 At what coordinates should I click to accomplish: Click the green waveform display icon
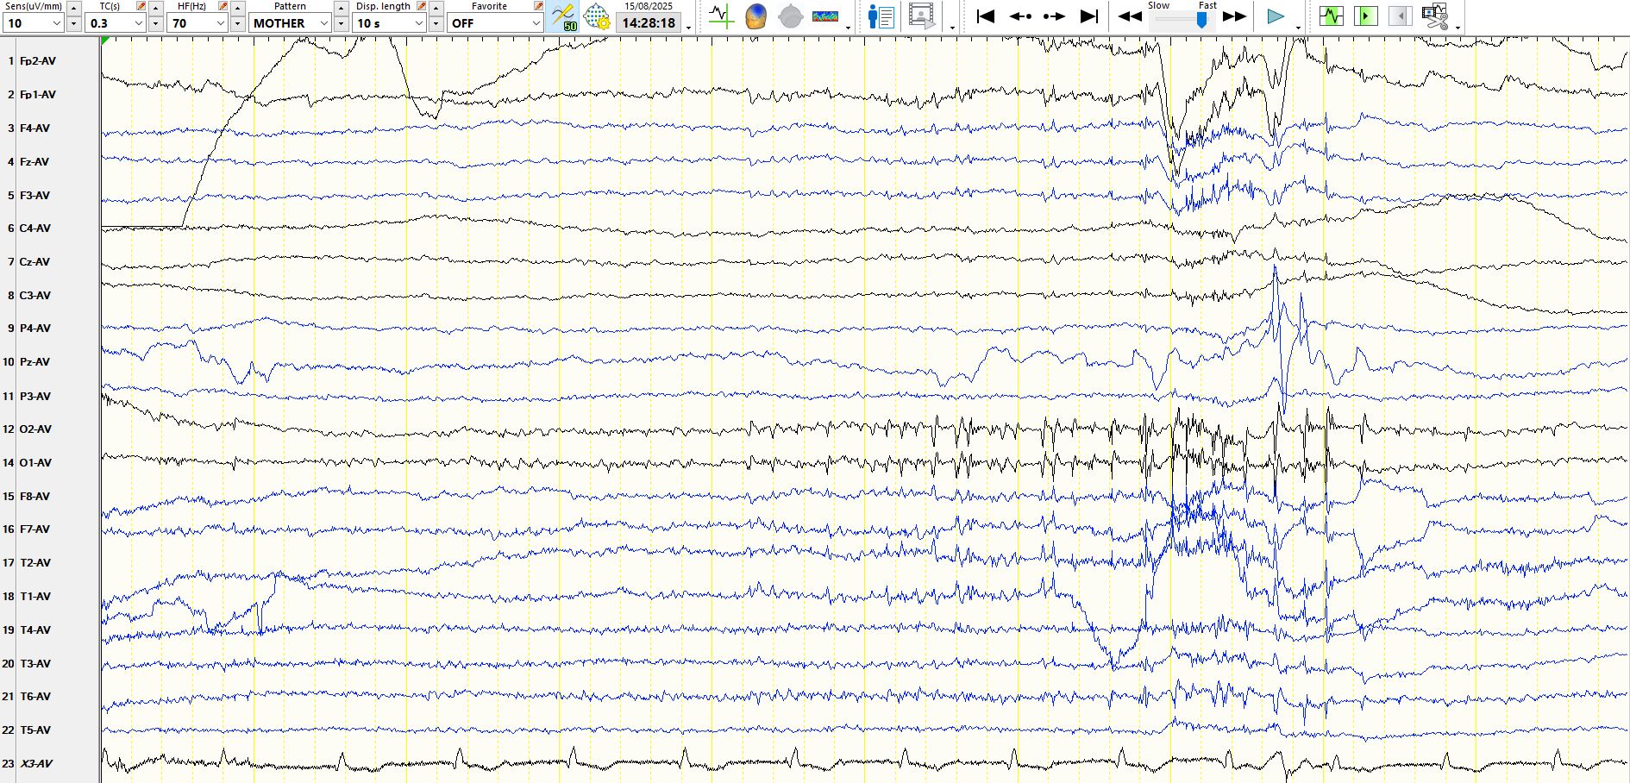(1332, 16)
